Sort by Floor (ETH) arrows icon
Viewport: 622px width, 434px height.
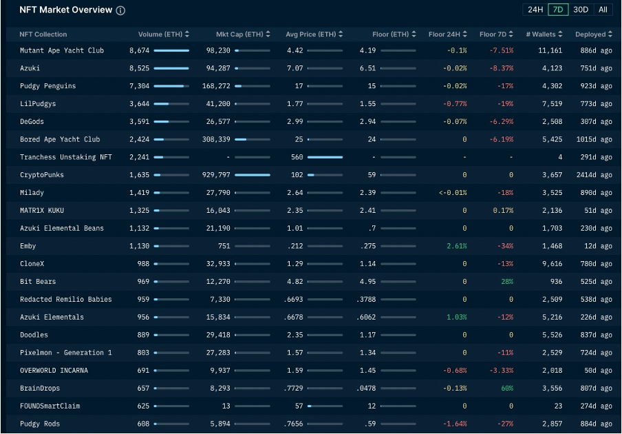coord(414,34)
